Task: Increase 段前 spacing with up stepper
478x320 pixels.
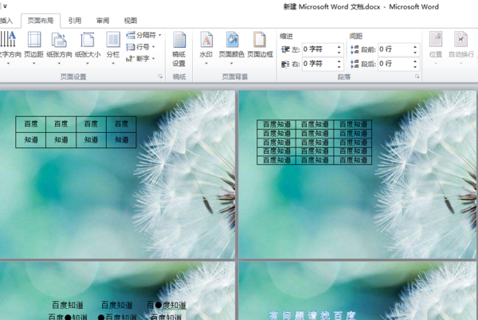Action: (x=415, y=47)
